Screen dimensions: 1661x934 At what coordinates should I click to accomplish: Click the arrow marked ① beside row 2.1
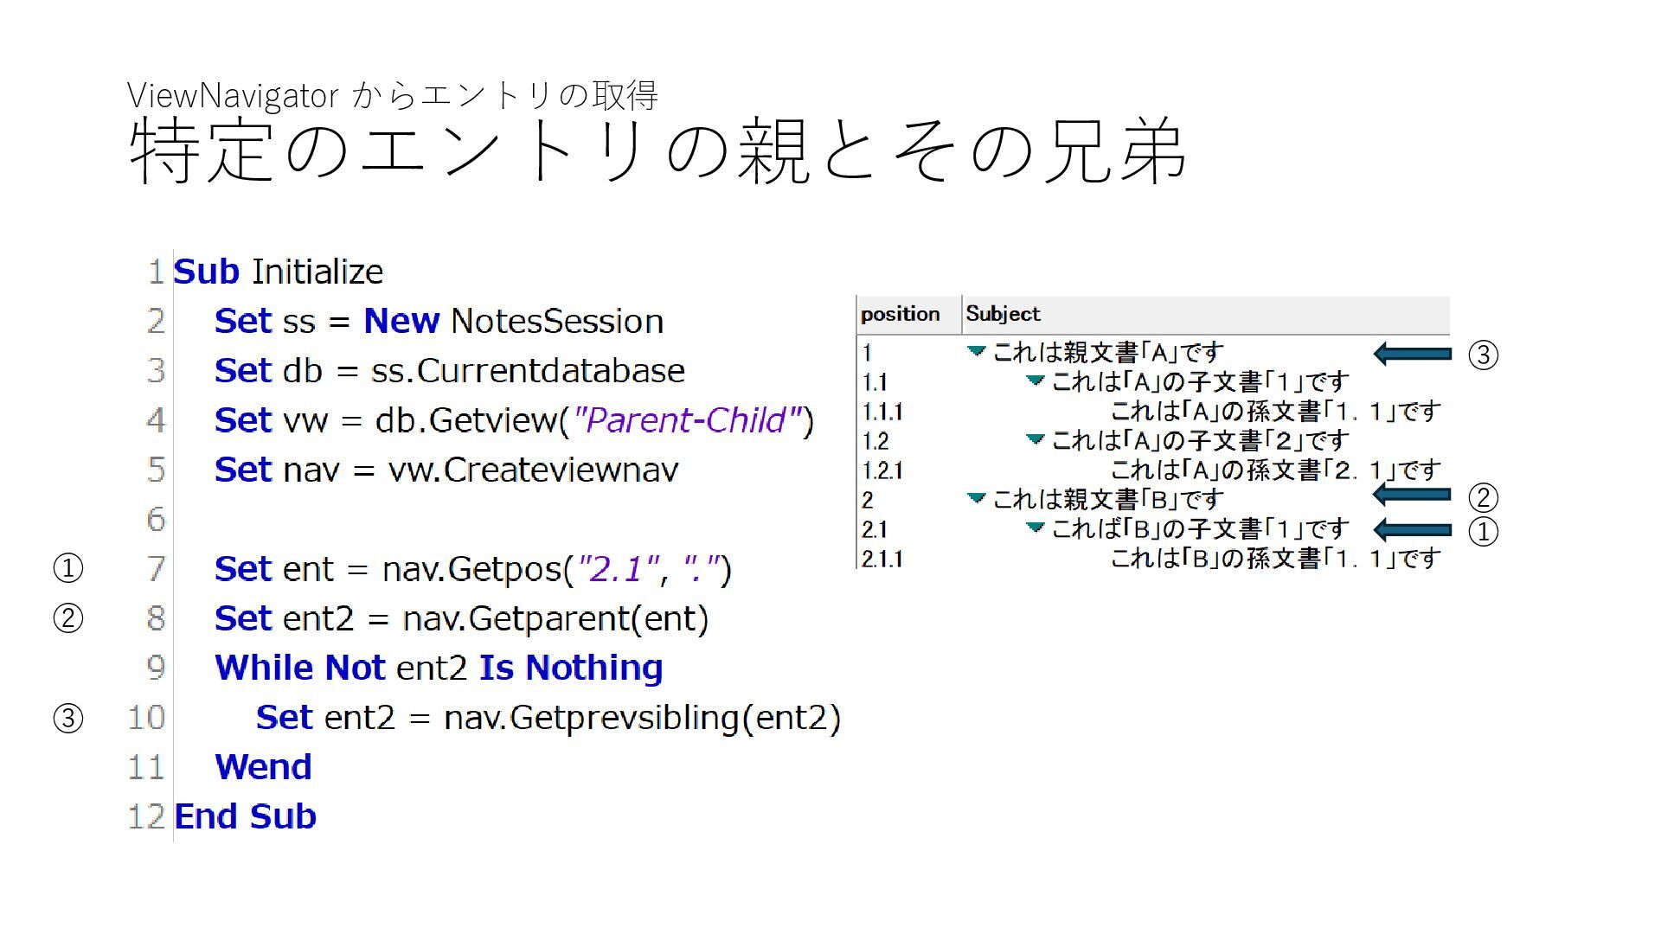click(x=1413, y=530)
